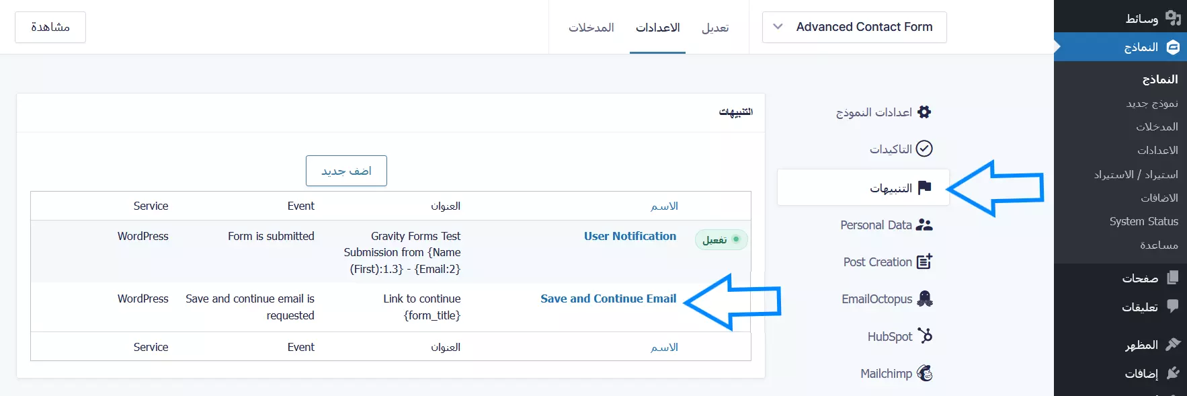Click the مشاهدة preview button
The image size is (1187, 396).
pos(50,27)
